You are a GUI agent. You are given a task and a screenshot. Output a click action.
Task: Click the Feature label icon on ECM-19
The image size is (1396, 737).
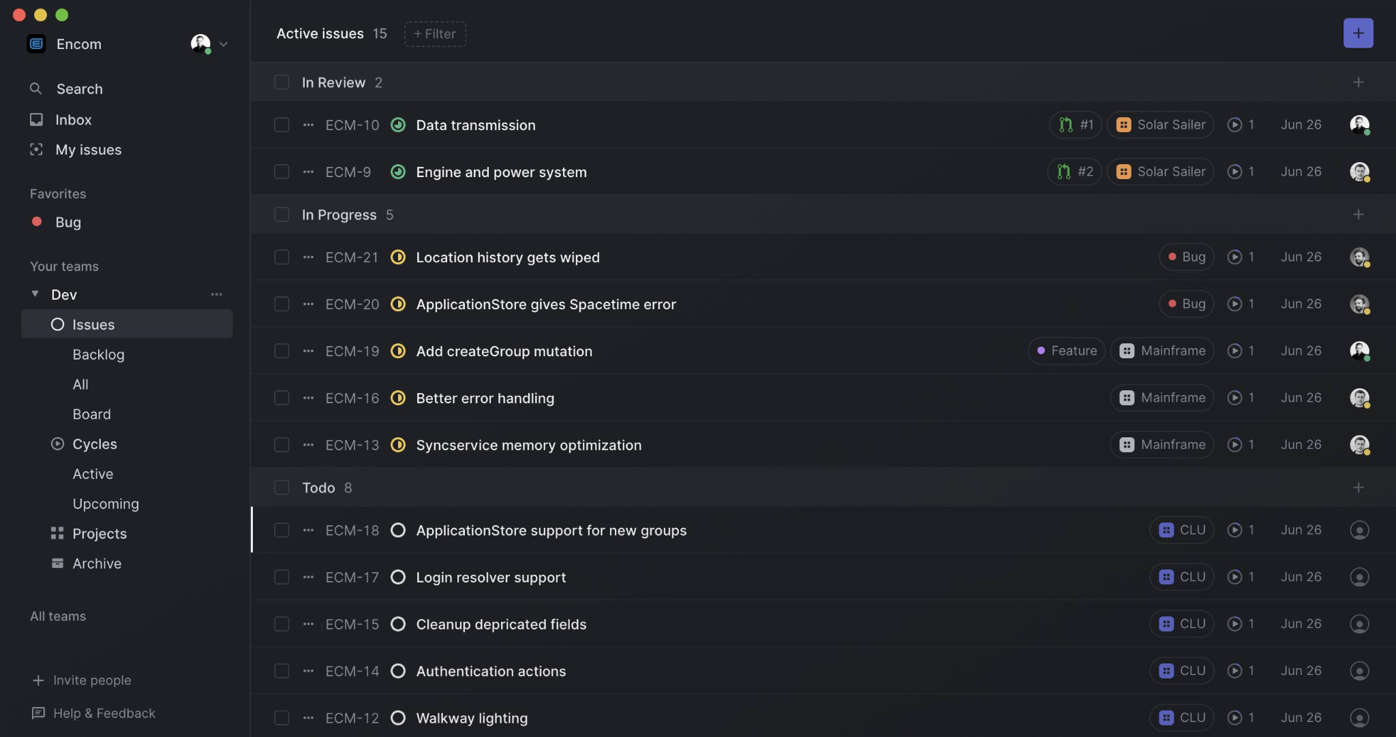coord(1041,351)
